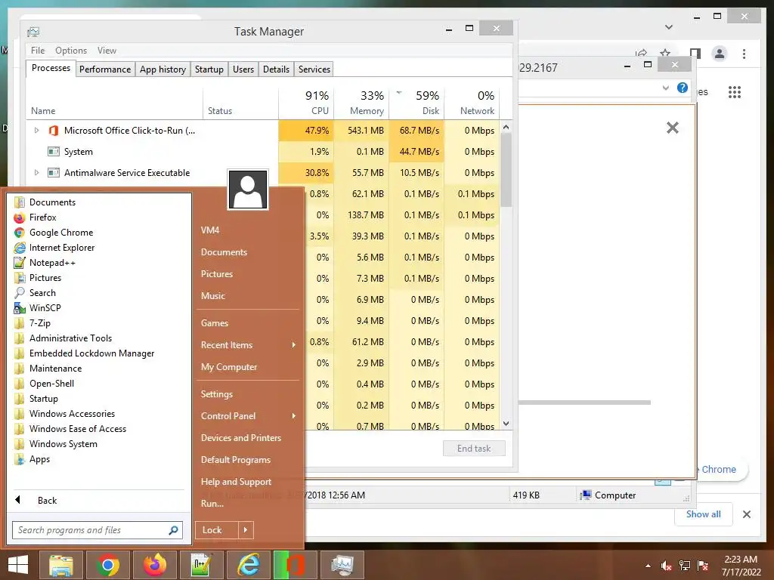Open Task Manager View menu

107,51
